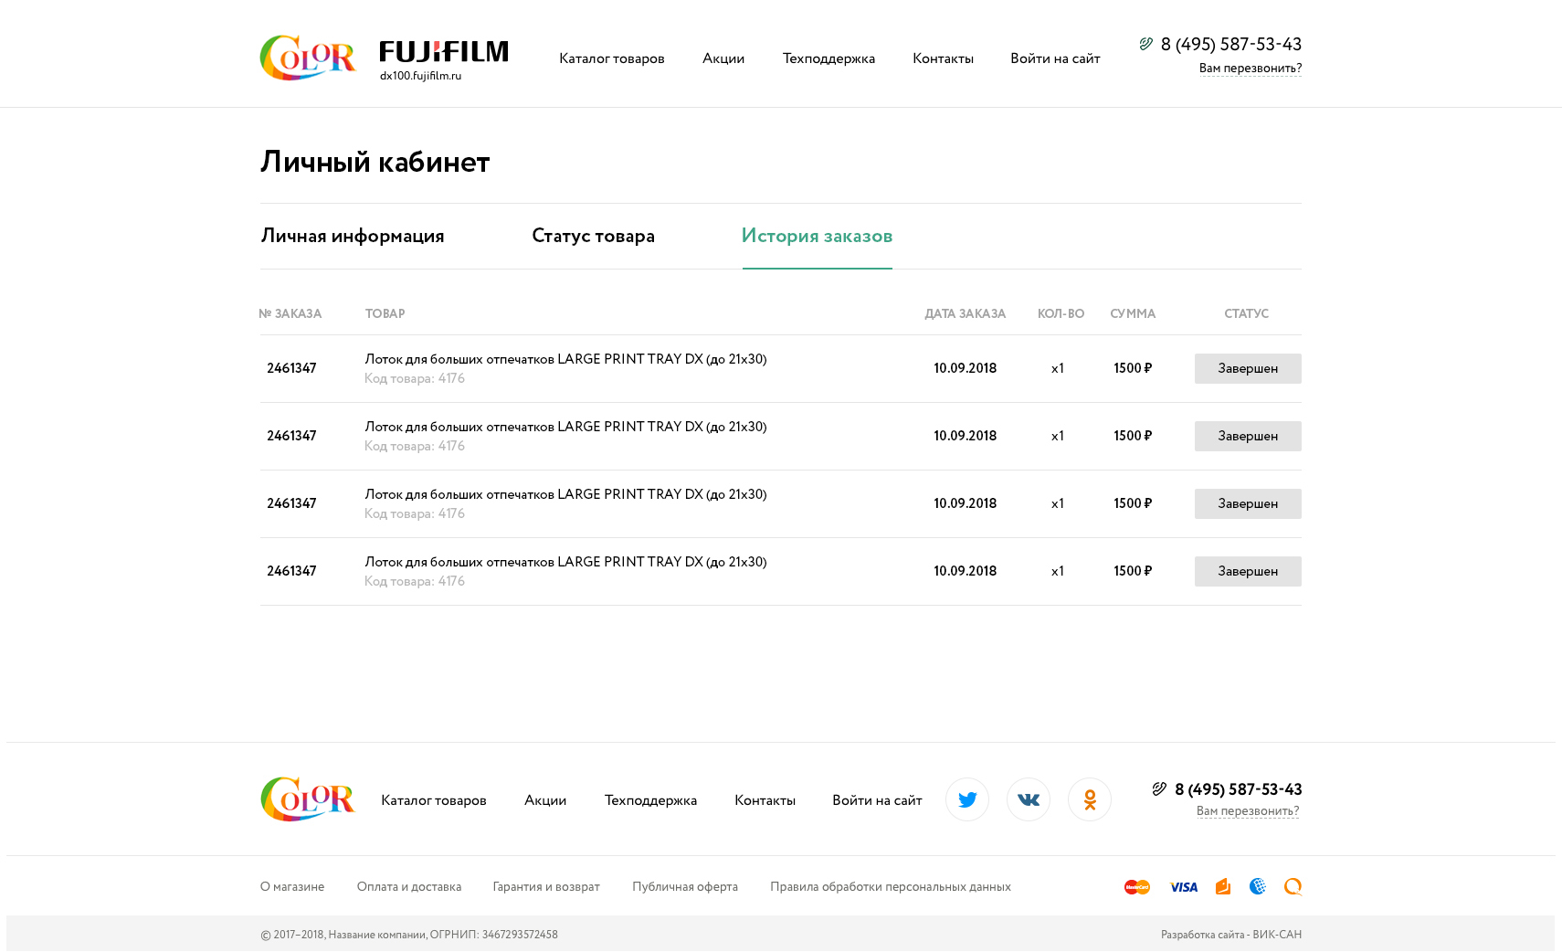Screen dimensions: 1562x952
Task: Open the VK social page icon
Action: click(x=1028, y=799)
